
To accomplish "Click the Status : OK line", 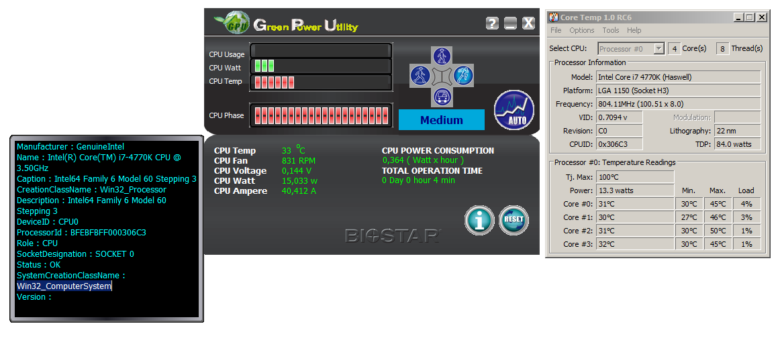I will point(38,265).
